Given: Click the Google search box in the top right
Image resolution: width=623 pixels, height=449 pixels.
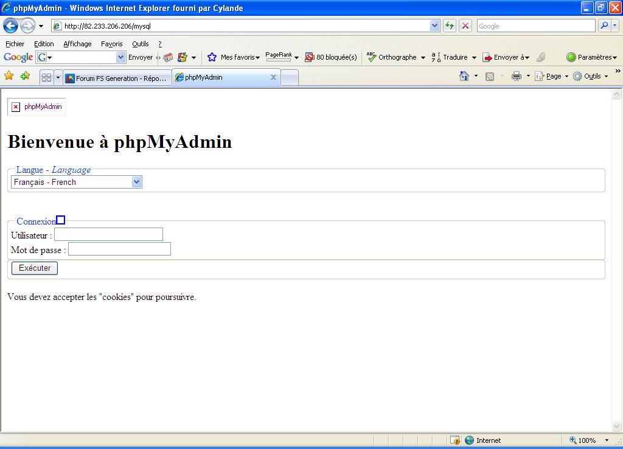Looking at the screenshot, I should (535, 26).
